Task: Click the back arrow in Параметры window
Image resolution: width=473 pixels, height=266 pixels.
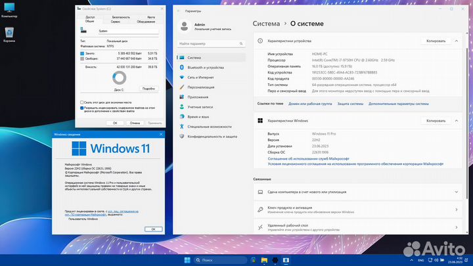Action: (179, 11)
